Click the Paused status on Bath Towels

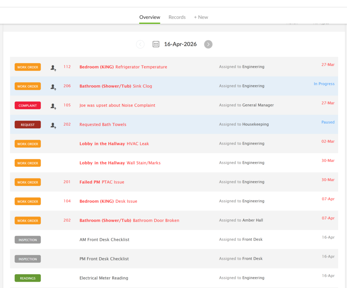[x=328, y=122]
